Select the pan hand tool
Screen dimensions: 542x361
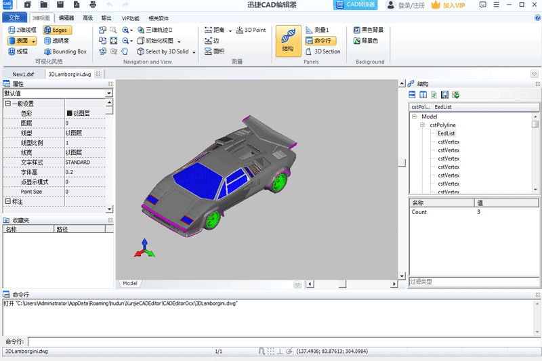pos(125,51)
